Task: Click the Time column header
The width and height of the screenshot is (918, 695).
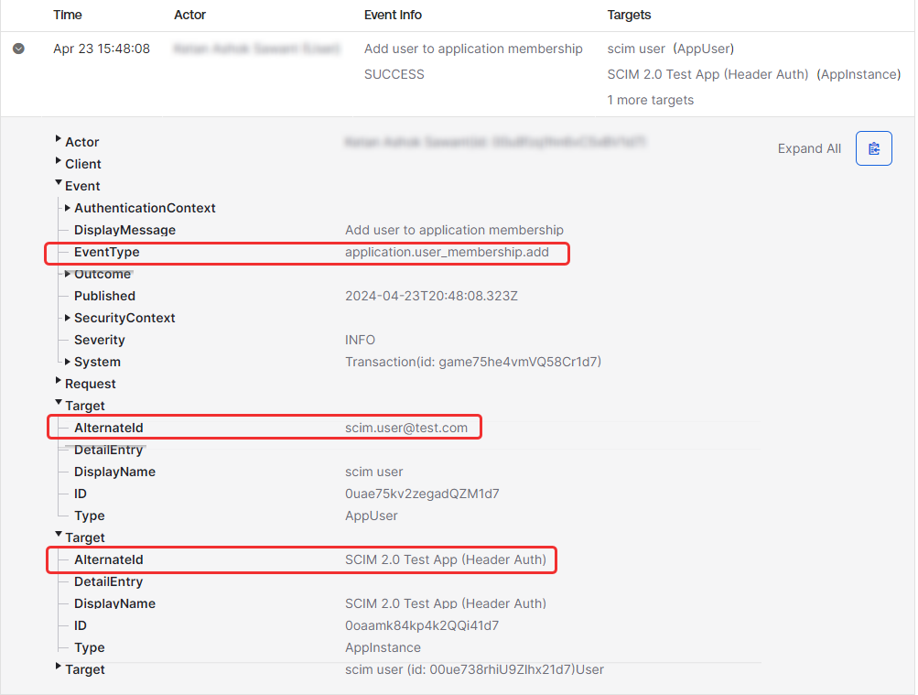Action: (x=68, y=15)
